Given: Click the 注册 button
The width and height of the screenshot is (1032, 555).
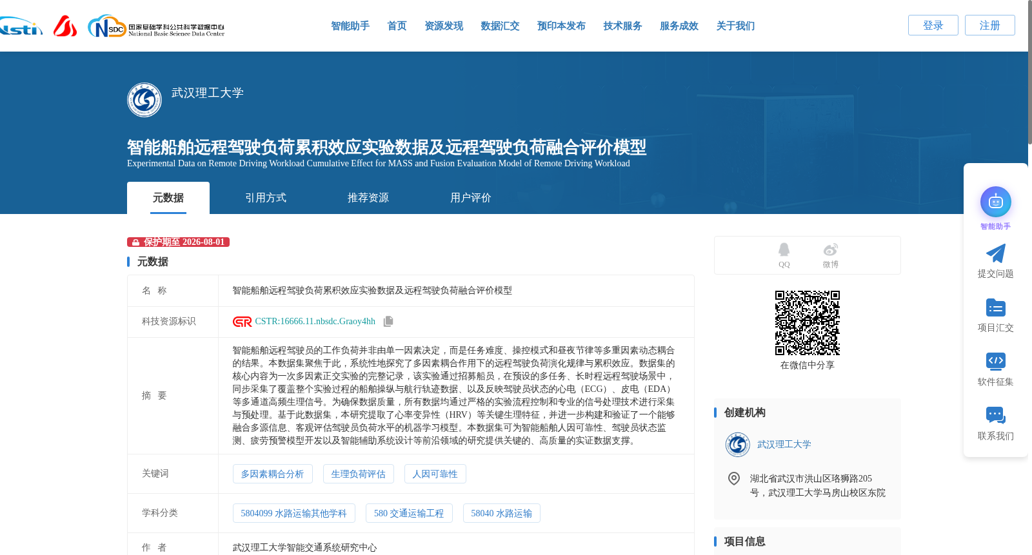Looking at the screenshot, I should pyautogui.click(x=990, y=25).
